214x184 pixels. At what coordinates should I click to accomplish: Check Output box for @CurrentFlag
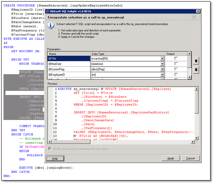(176, 69)
